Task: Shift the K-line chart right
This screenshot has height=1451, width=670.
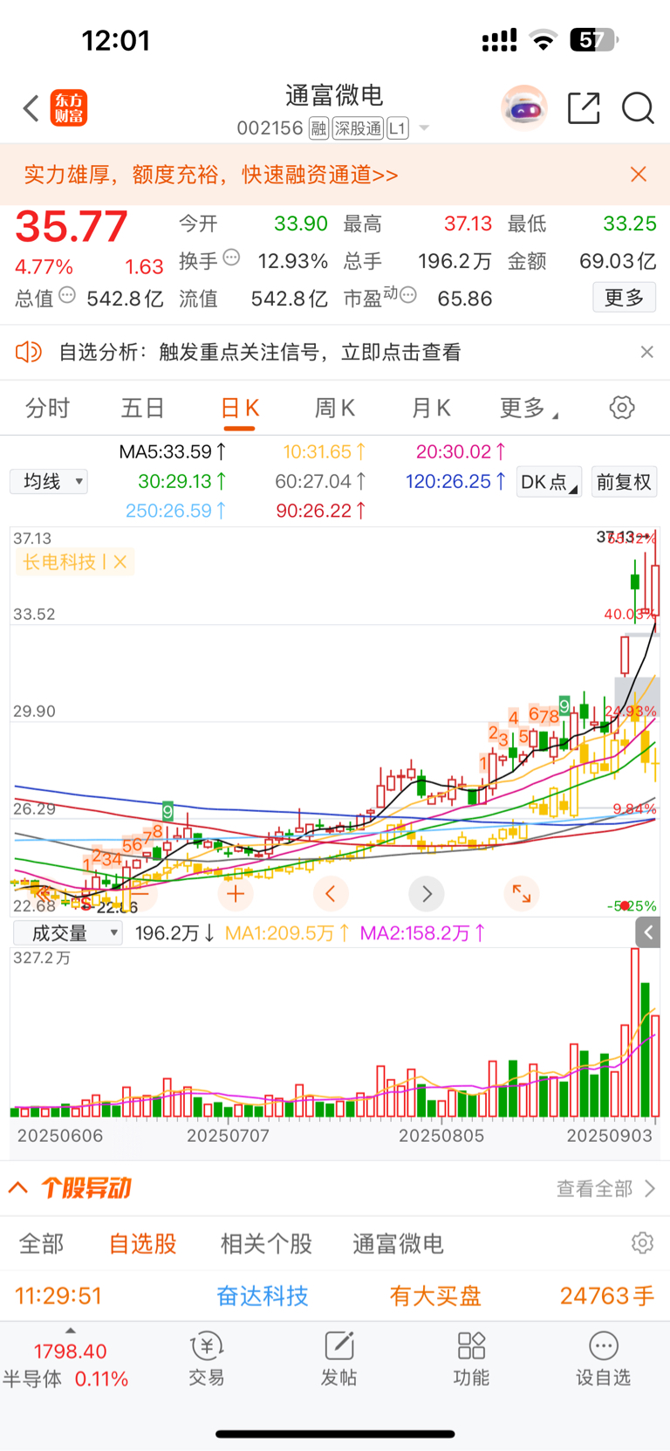Action: pyautogui.click(x=427, y=893)
